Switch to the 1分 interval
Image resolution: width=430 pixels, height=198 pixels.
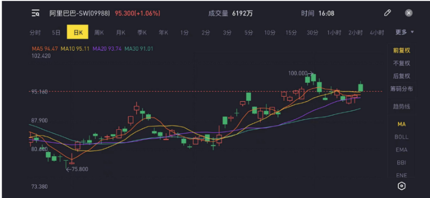[184, 33]
